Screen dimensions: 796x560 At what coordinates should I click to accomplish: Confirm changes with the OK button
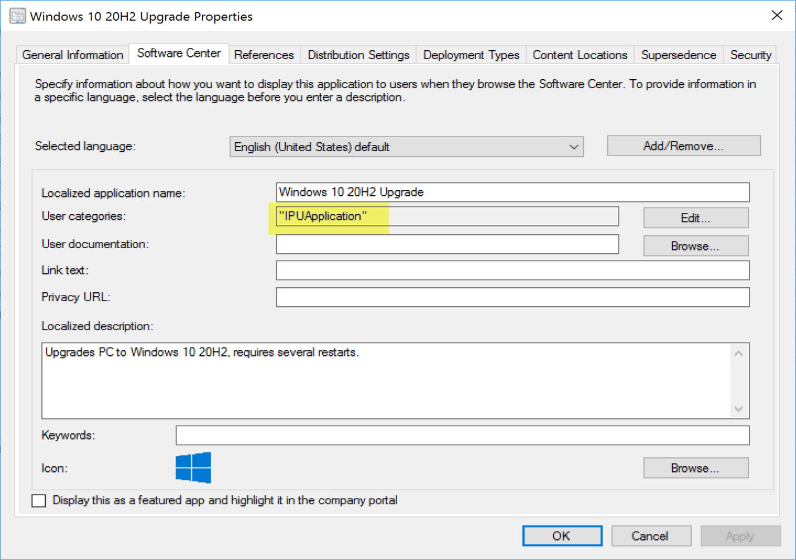point(562,536)
